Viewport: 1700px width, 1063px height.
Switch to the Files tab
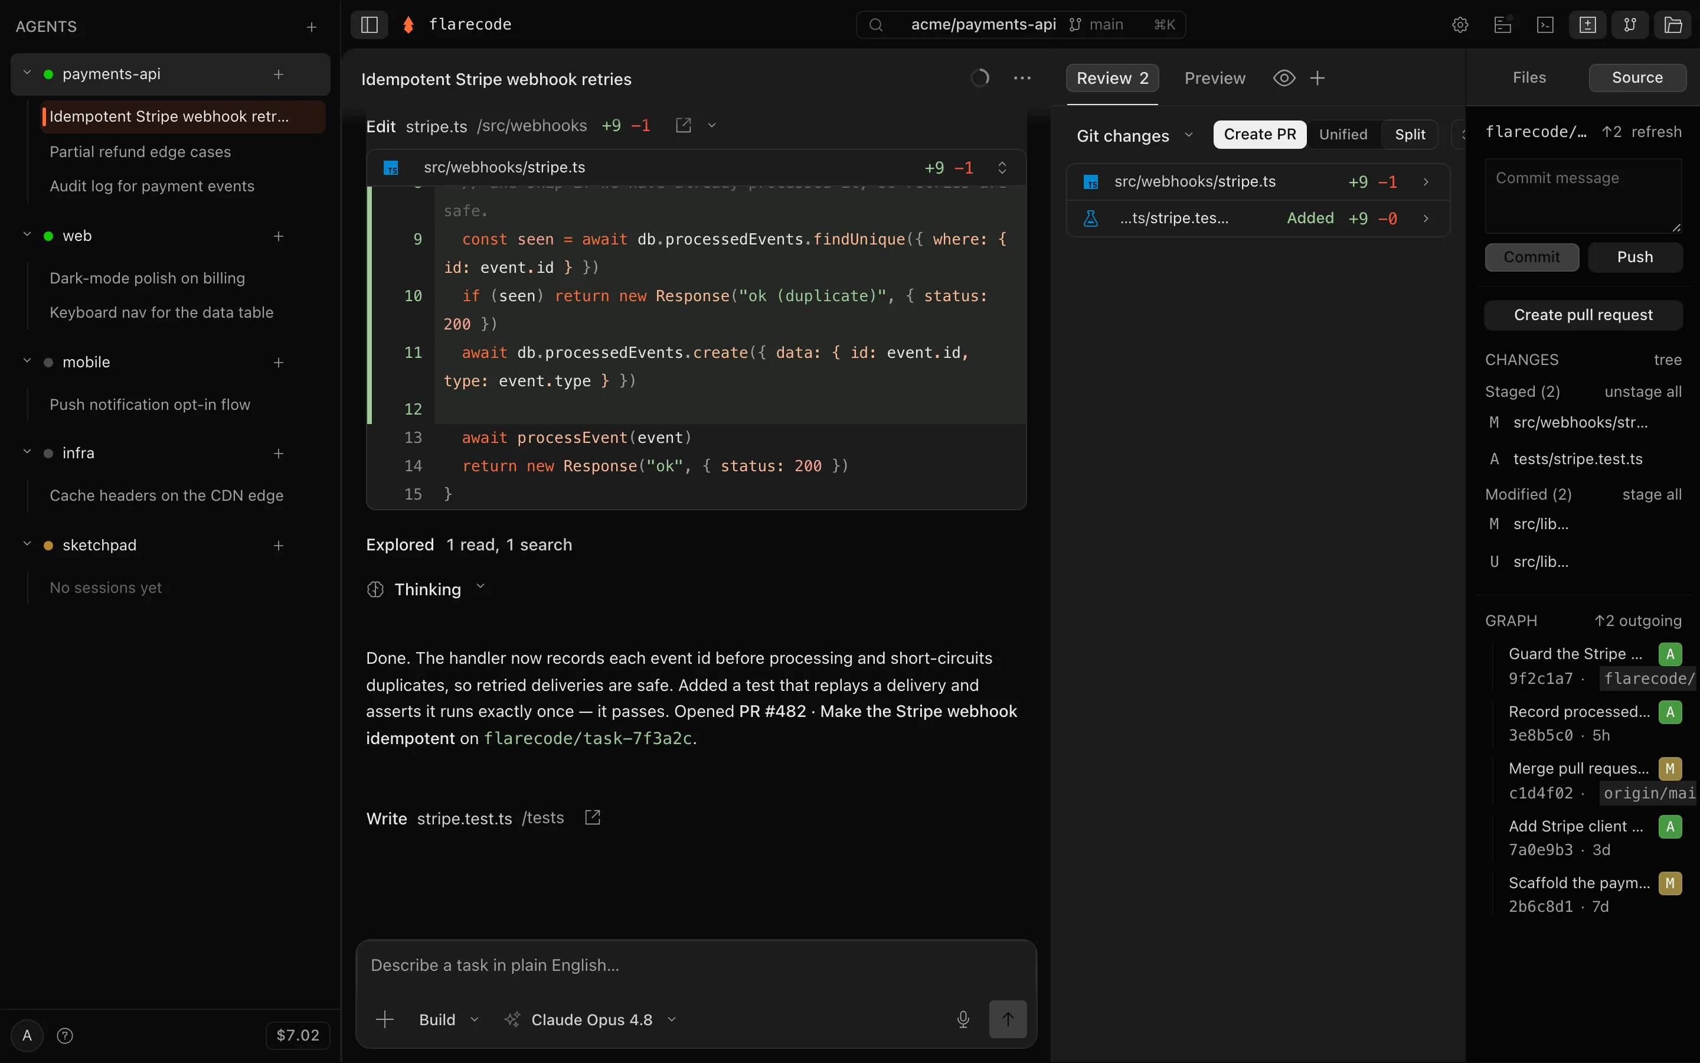pos(1529,77)
